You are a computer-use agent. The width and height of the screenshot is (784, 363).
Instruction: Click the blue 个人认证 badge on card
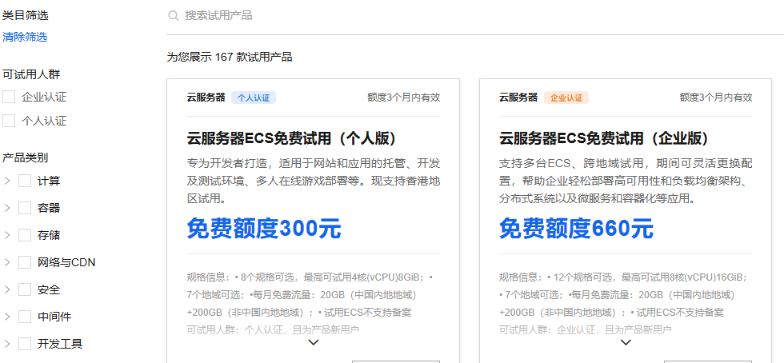click(x=254, y=98)
